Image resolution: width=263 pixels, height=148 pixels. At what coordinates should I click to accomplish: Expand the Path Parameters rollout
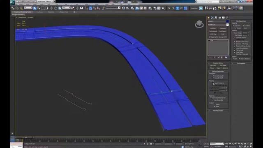(218, 111)
